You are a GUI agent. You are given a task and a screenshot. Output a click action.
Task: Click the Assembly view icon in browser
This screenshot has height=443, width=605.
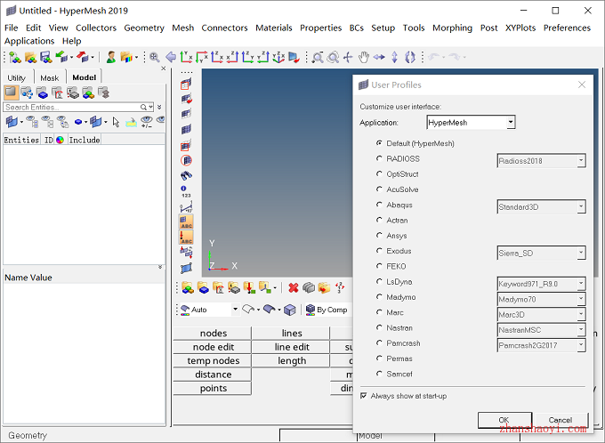26,93
